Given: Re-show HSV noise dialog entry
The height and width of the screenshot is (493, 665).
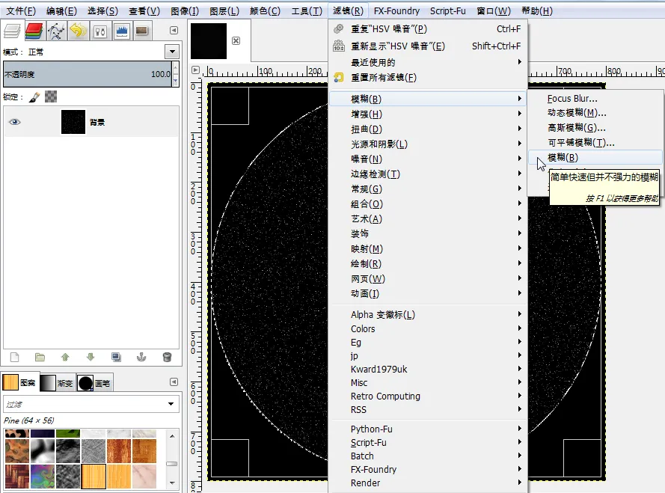Looking at the screenshot, I should coord(428,46).
